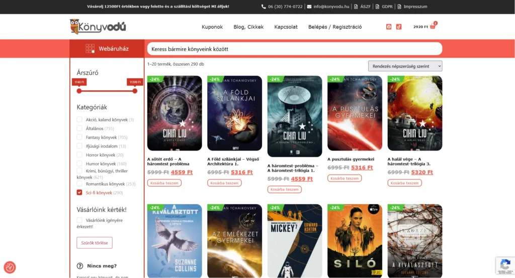Image resolution: width=515 pixels, height=278 pixels.
Task: Click the 2920 Ft cart total
Action: 420,27
